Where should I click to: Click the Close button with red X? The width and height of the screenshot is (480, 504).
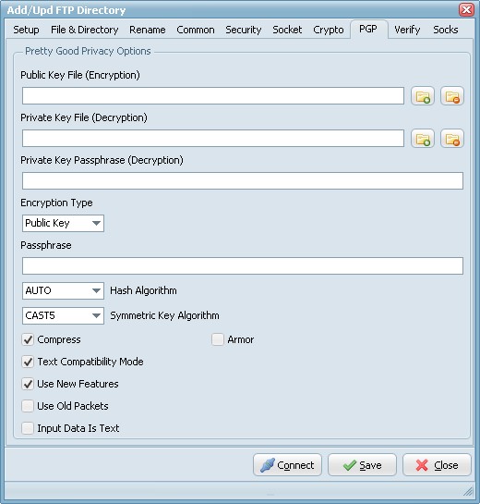tap(437, 465)
